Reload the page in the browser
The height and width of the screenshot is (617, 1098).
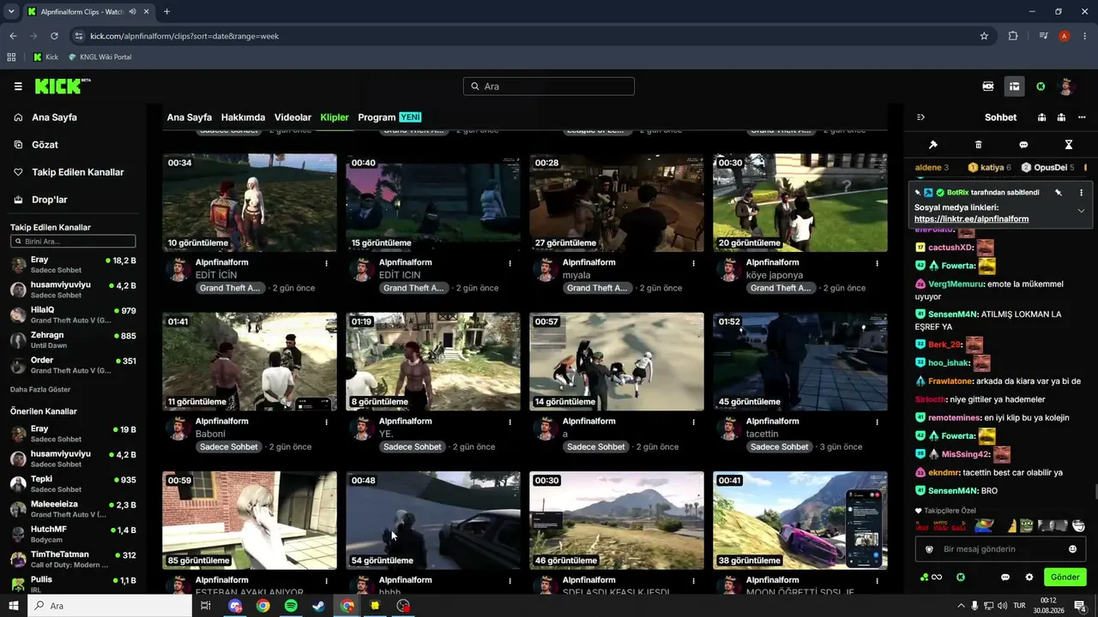click(54, 36)
